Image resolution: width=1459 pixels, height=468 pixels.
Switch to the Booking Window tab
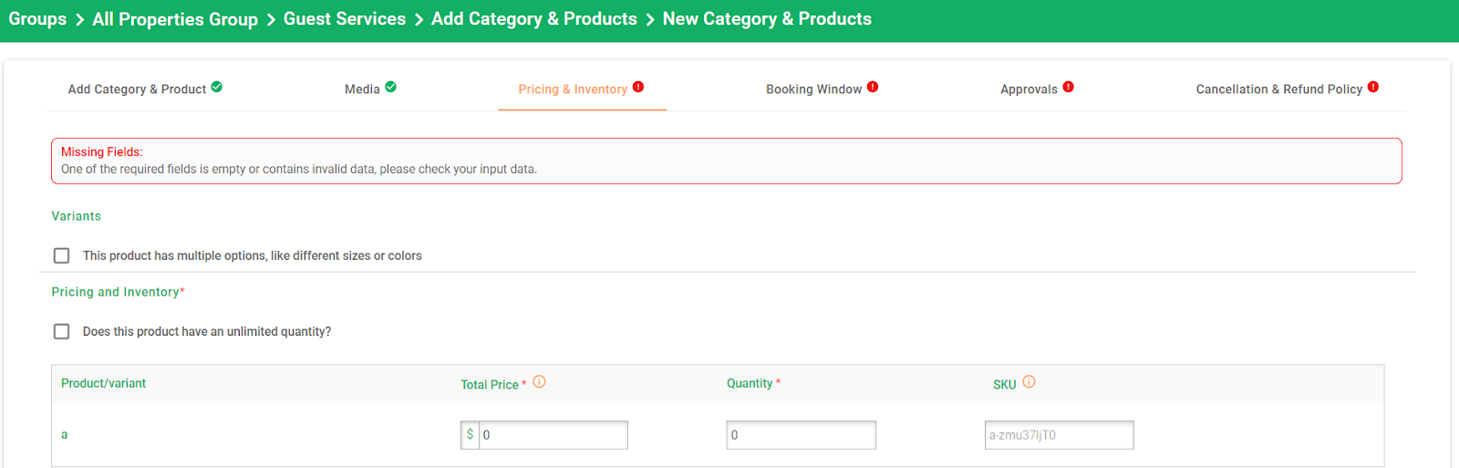click(813, 89)
